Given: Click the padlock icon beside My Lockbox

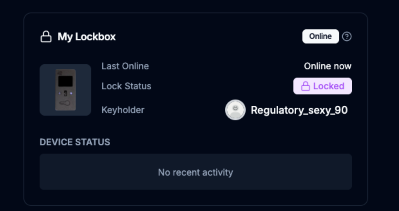Looking at the screenshot, I should tap(46, 37).
